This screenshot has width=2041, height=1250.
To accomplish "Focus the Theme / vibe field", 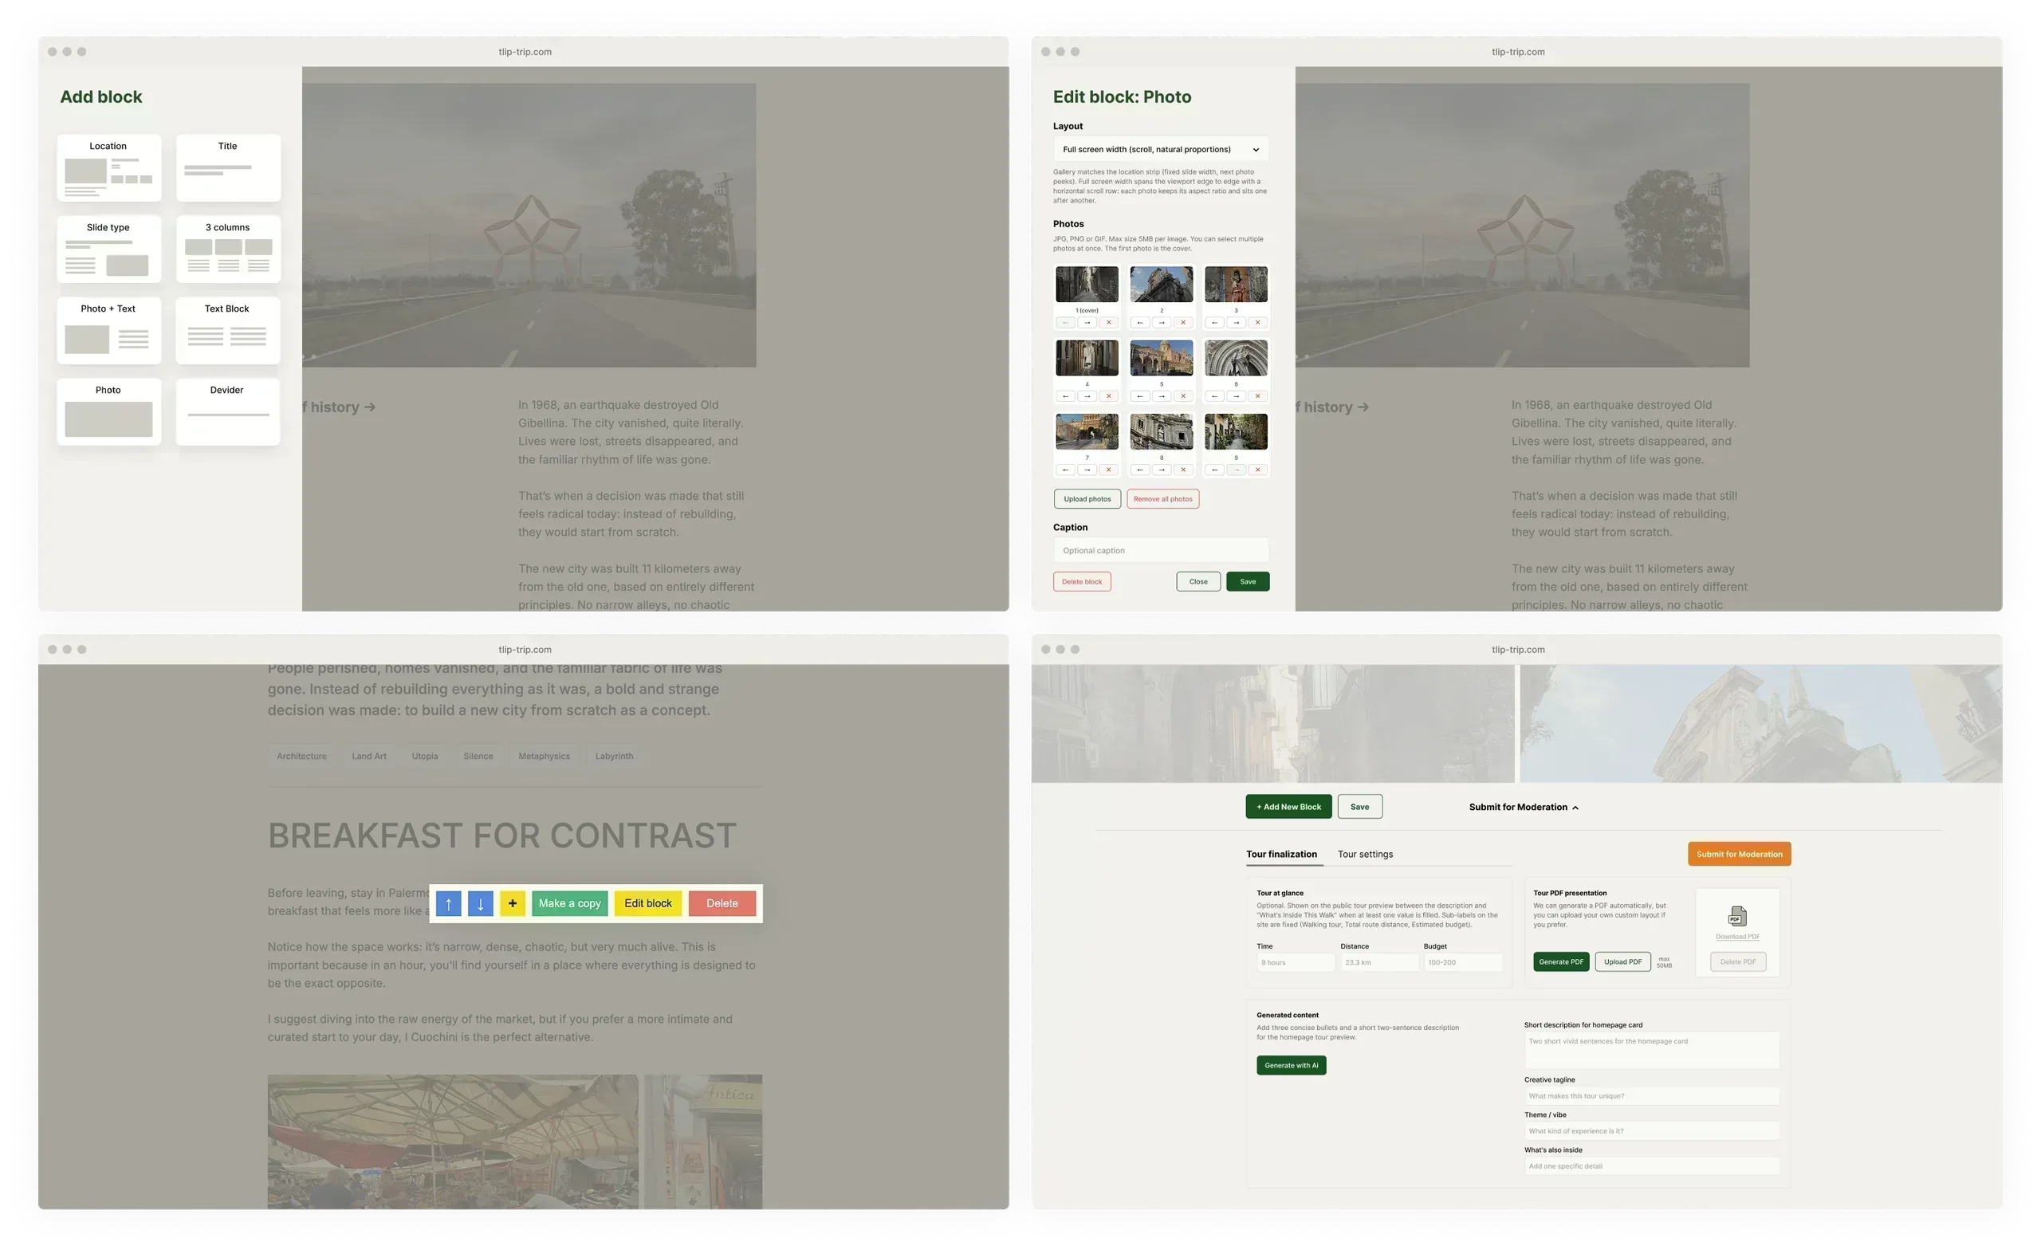I will pos(1651,1130).
